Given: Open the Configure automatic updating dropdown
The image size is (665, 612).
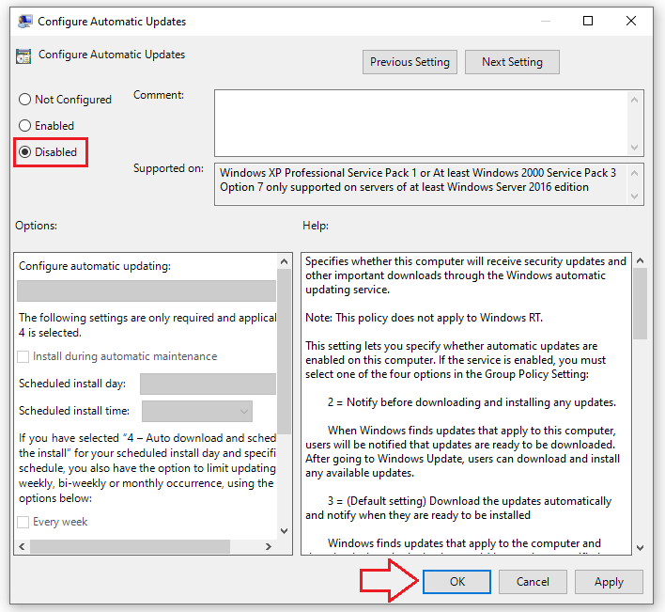Looking at the screenshot, I should 147,290.
